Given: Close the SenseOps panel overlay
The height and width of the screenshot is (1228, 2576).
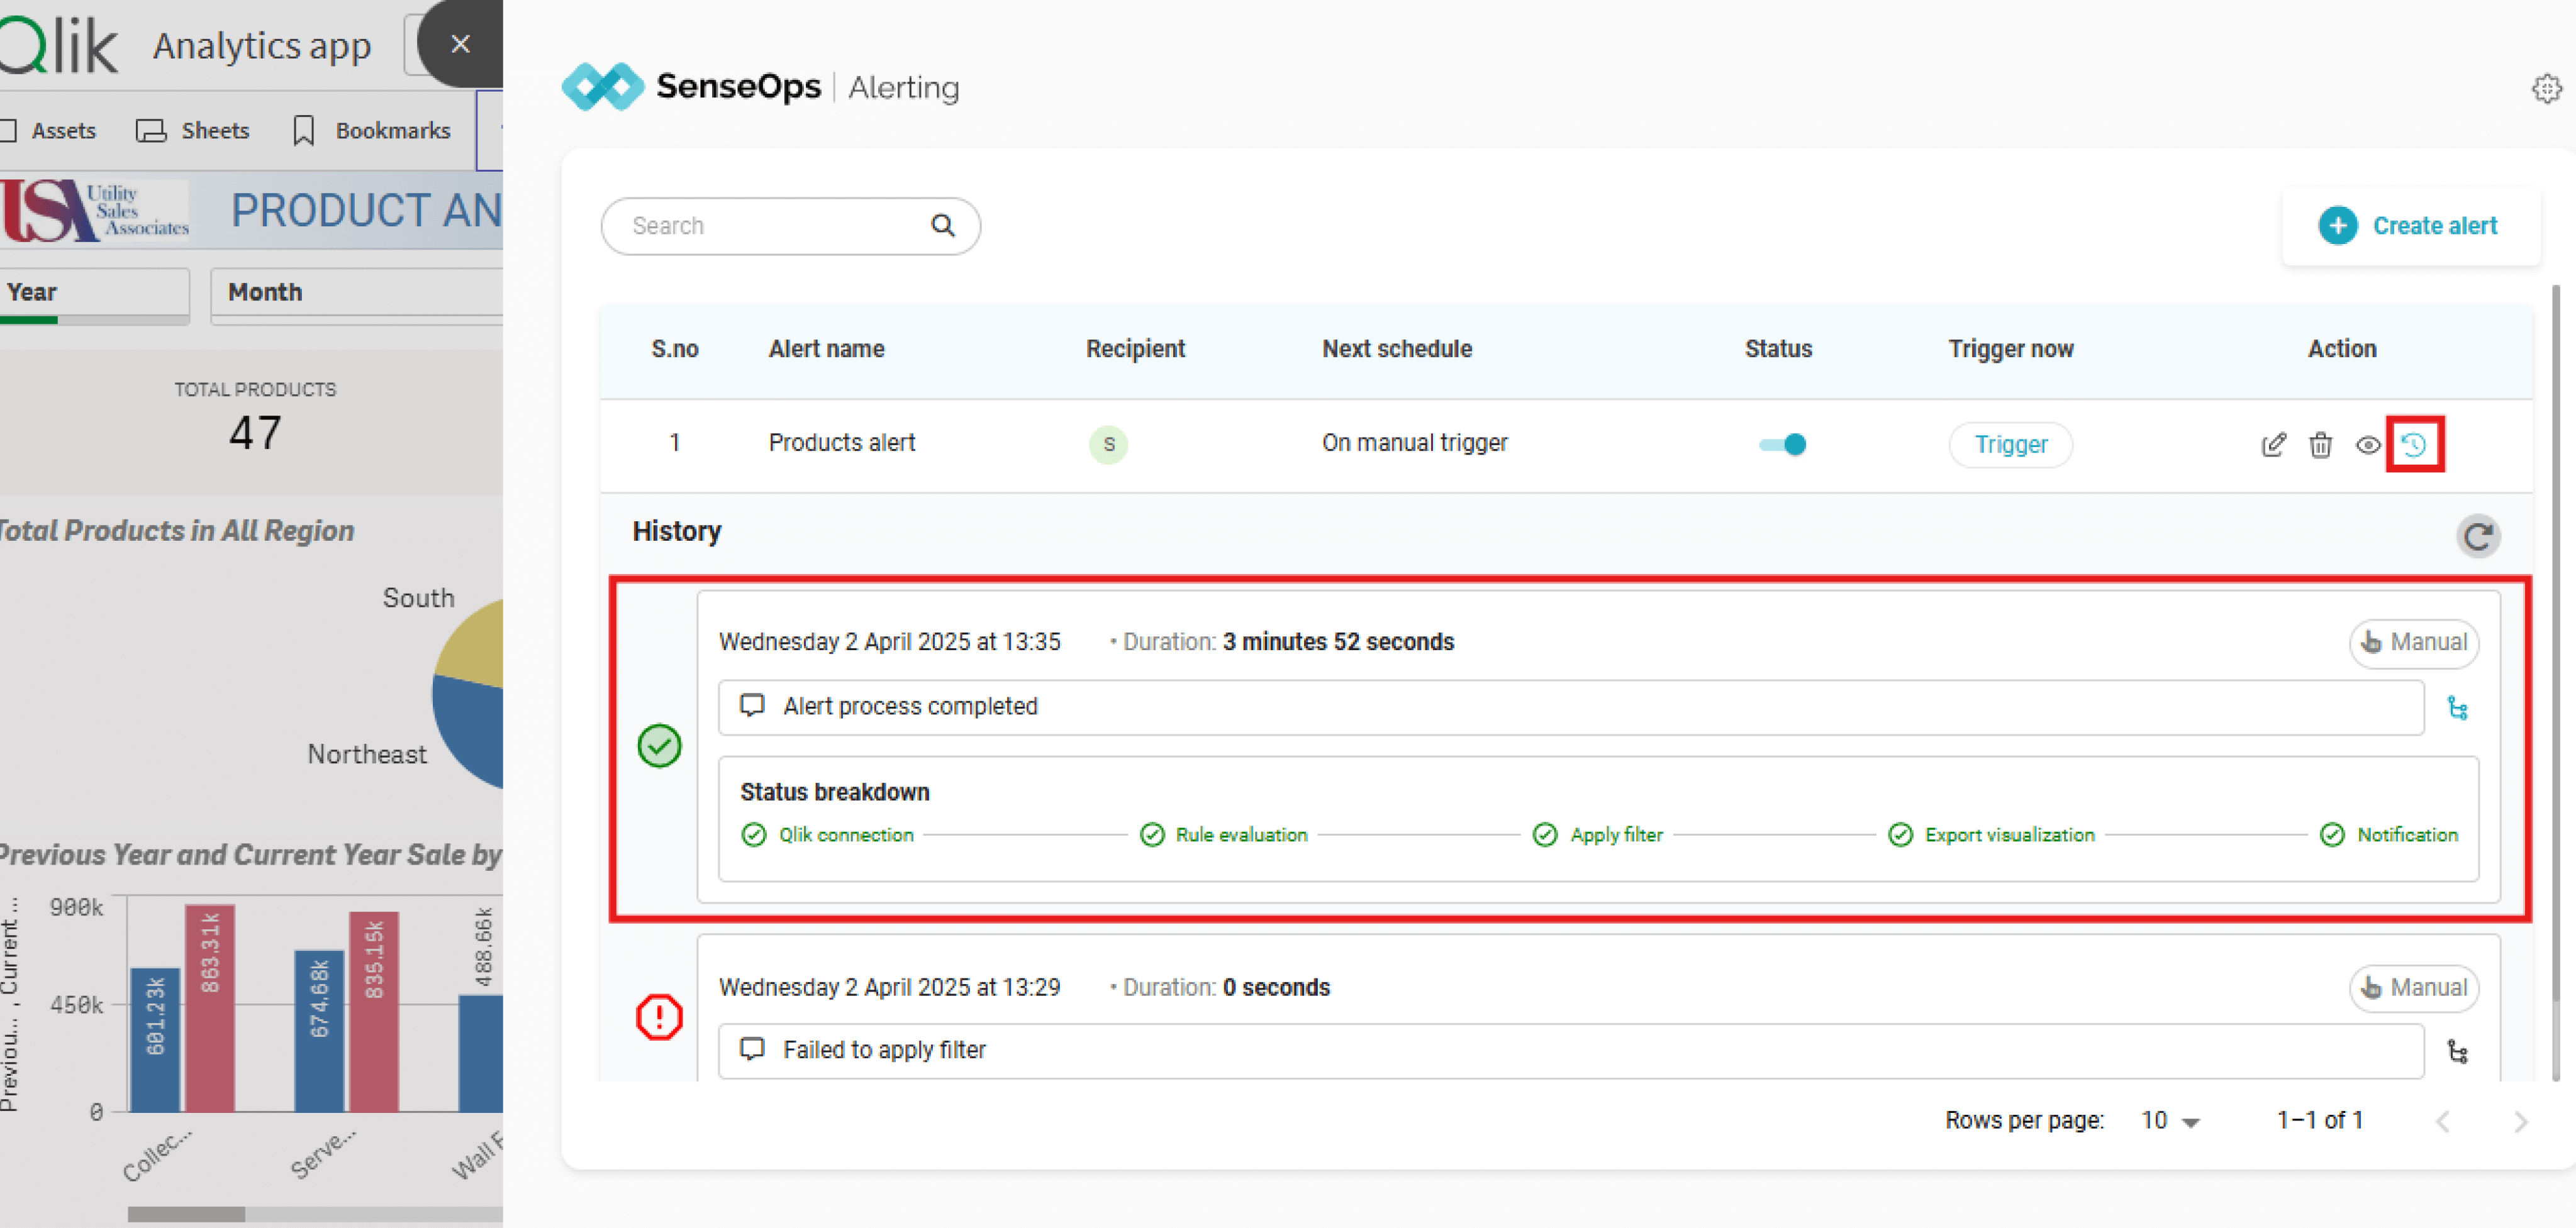Looking at the screenshot, I should tap(460, 43).
